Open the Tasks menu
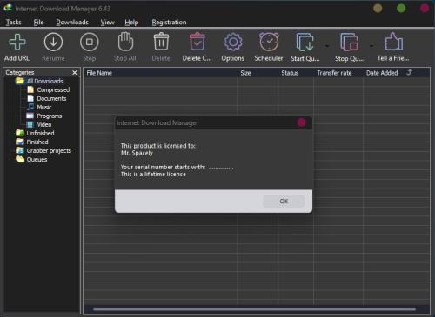Screen dimensions: 435x317 pos(14,23)
